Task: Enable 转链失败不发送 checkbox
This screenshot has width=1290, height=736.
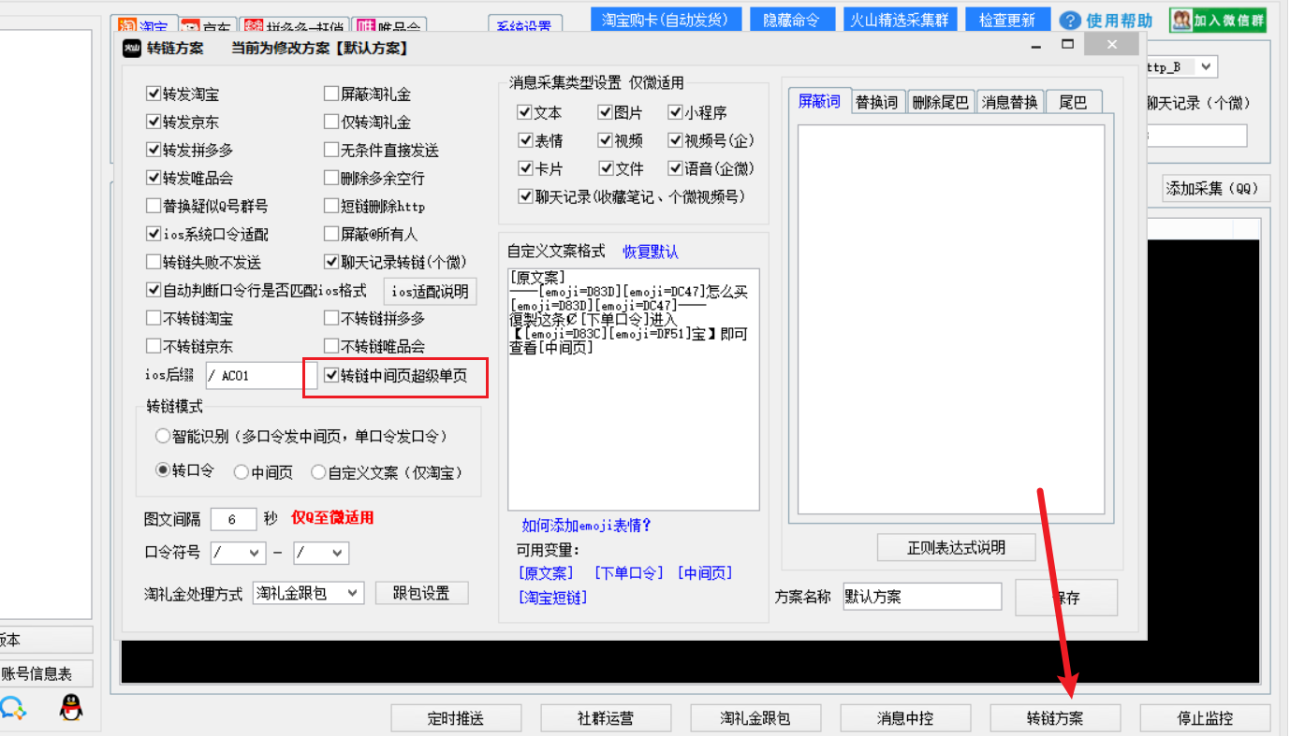Action: [x=203, y=263]
